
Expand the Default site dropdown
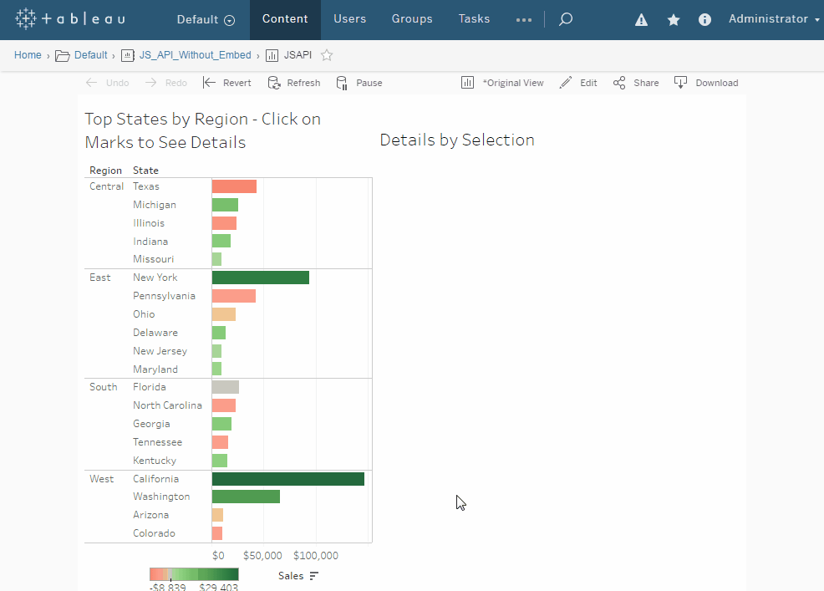(x=206, y=19)
